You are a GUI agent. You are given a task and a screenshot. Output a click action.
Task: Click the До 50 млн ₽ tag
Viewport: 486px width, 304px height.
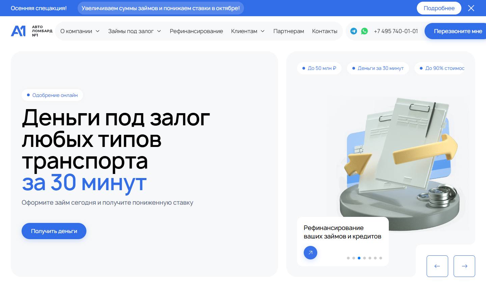coord(319,68)
